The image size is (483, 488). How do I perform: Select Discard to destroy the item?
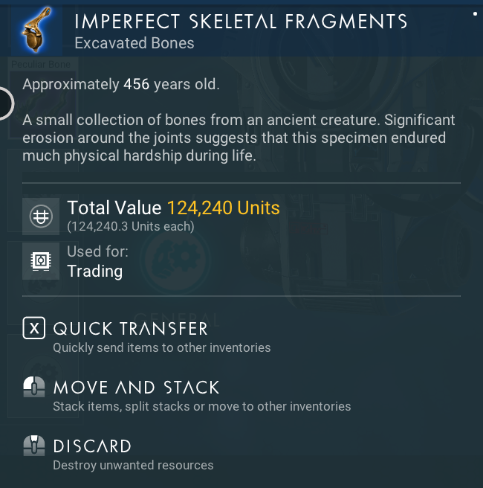pos(92,446)
